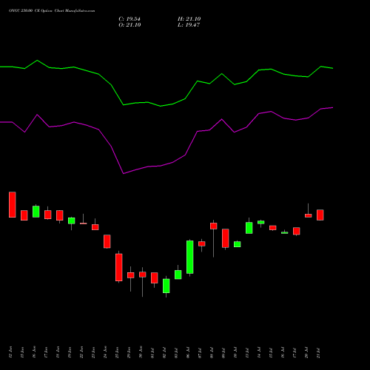Click the green upper band line
Image resolution: width=370 pixels, height=370 pixels.
pyautogui.click(x=166, y=84)
